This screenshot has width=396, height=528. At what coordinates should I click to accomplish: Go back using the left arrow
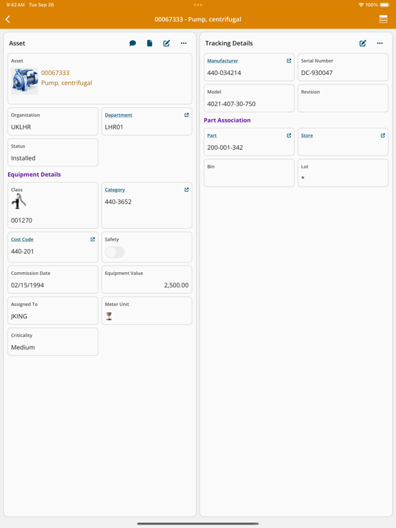(x=8, y=19)
